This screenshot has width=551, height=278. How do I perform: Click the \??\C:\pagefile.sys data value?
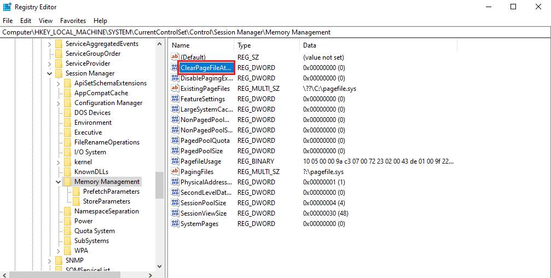point(329,89)
